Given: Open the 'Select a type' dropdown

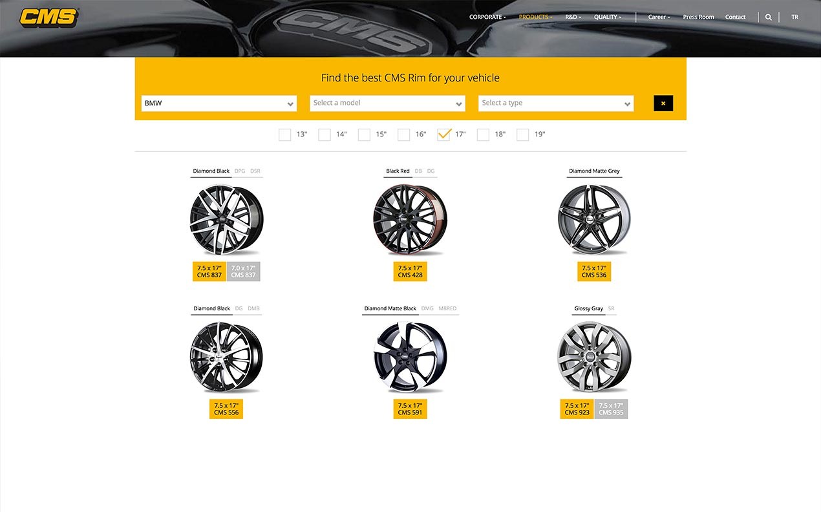Looking at the screenshot, I should point(556,103).
